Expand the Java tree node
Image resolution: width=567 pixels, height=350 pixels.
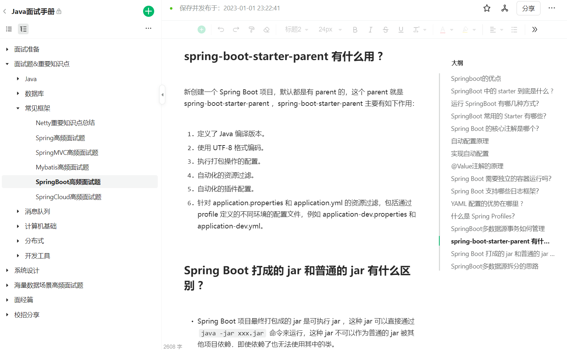pyautogui.click(x=18, y=79)
